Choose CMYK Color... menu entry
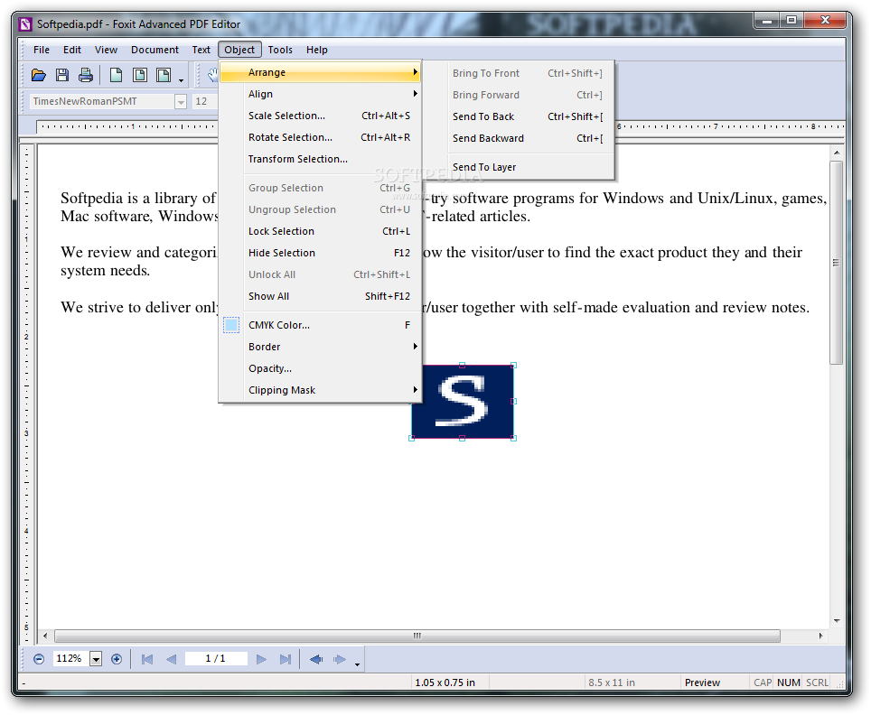 pyautogui.click(x=320, y=325)
